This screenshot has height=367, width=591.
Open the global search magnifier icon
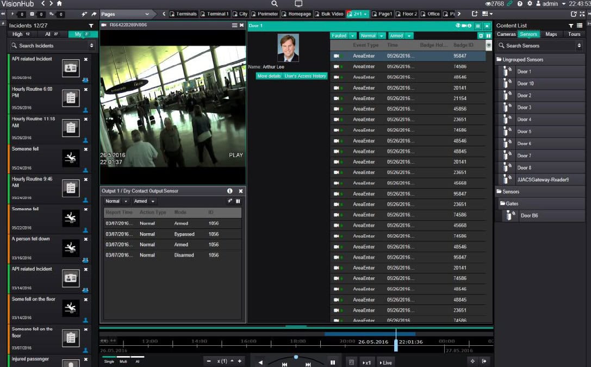(275, 4)
